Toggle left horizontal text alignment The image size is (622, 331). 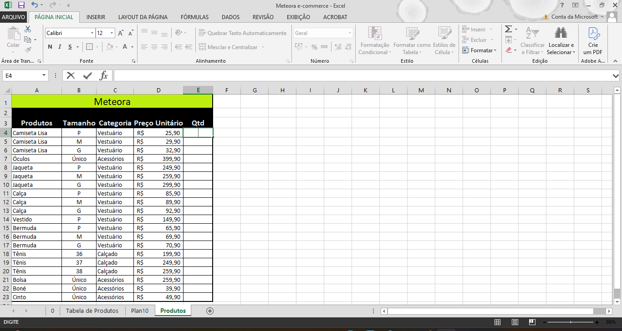(x=144, y=47)
